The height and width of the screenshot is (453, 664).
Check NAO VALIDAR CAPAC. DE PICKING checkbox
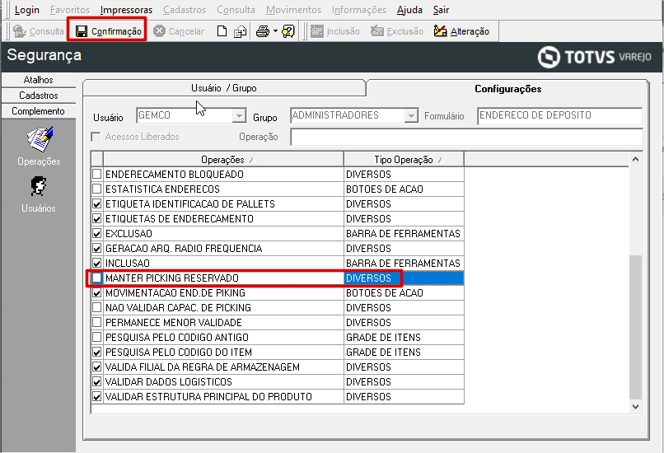pyautogui.click(x=97, y=307)
